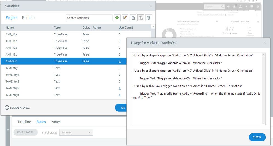Click the CLOSE button in usage dialog

pyautogui.click(x=257, y=137)
